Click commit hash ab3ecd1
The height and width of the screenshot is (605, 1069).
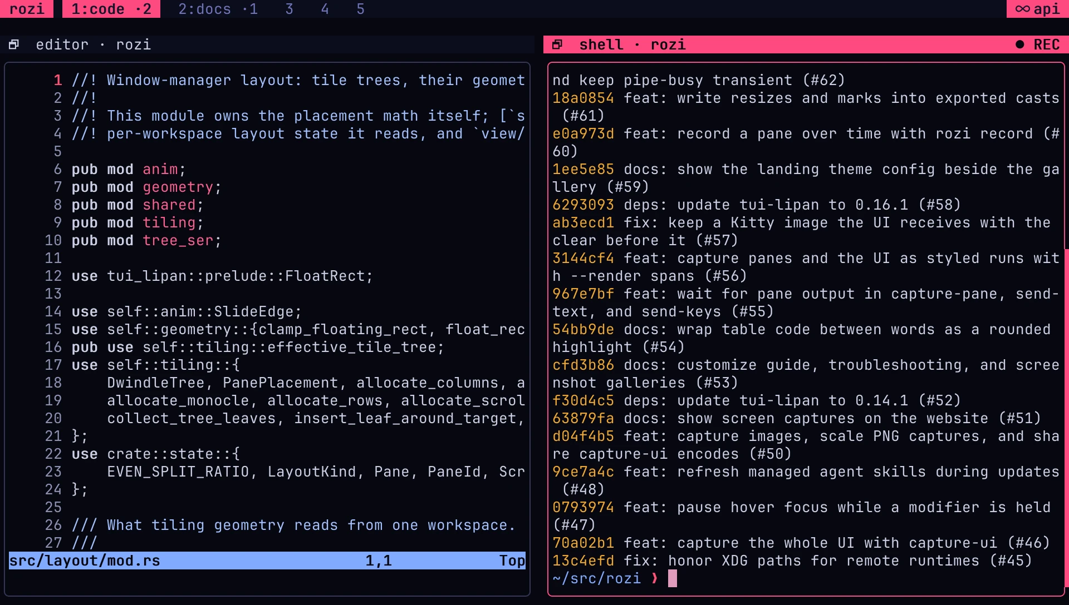(583, 222)
